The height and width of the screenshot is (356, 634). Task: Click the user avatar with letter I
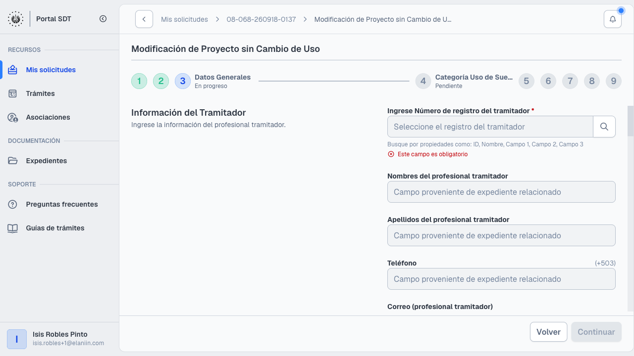coord(17,339)
